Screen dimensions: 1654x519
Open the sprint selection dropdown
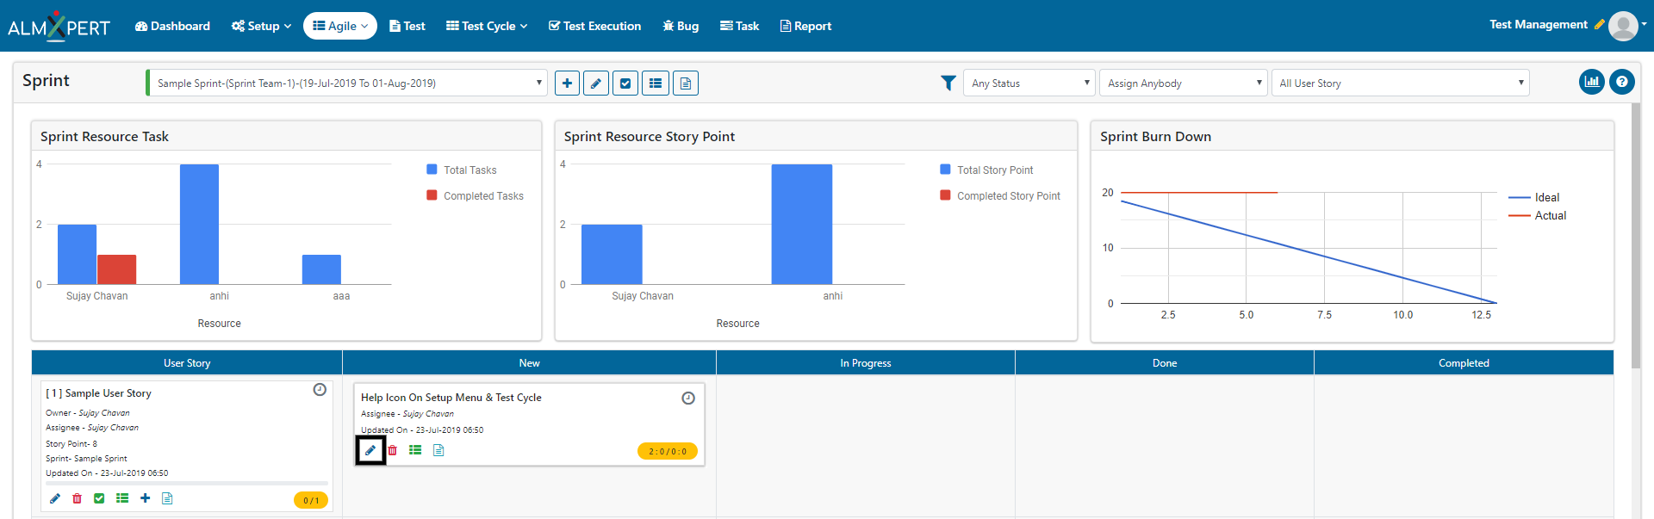click(346, 83)
